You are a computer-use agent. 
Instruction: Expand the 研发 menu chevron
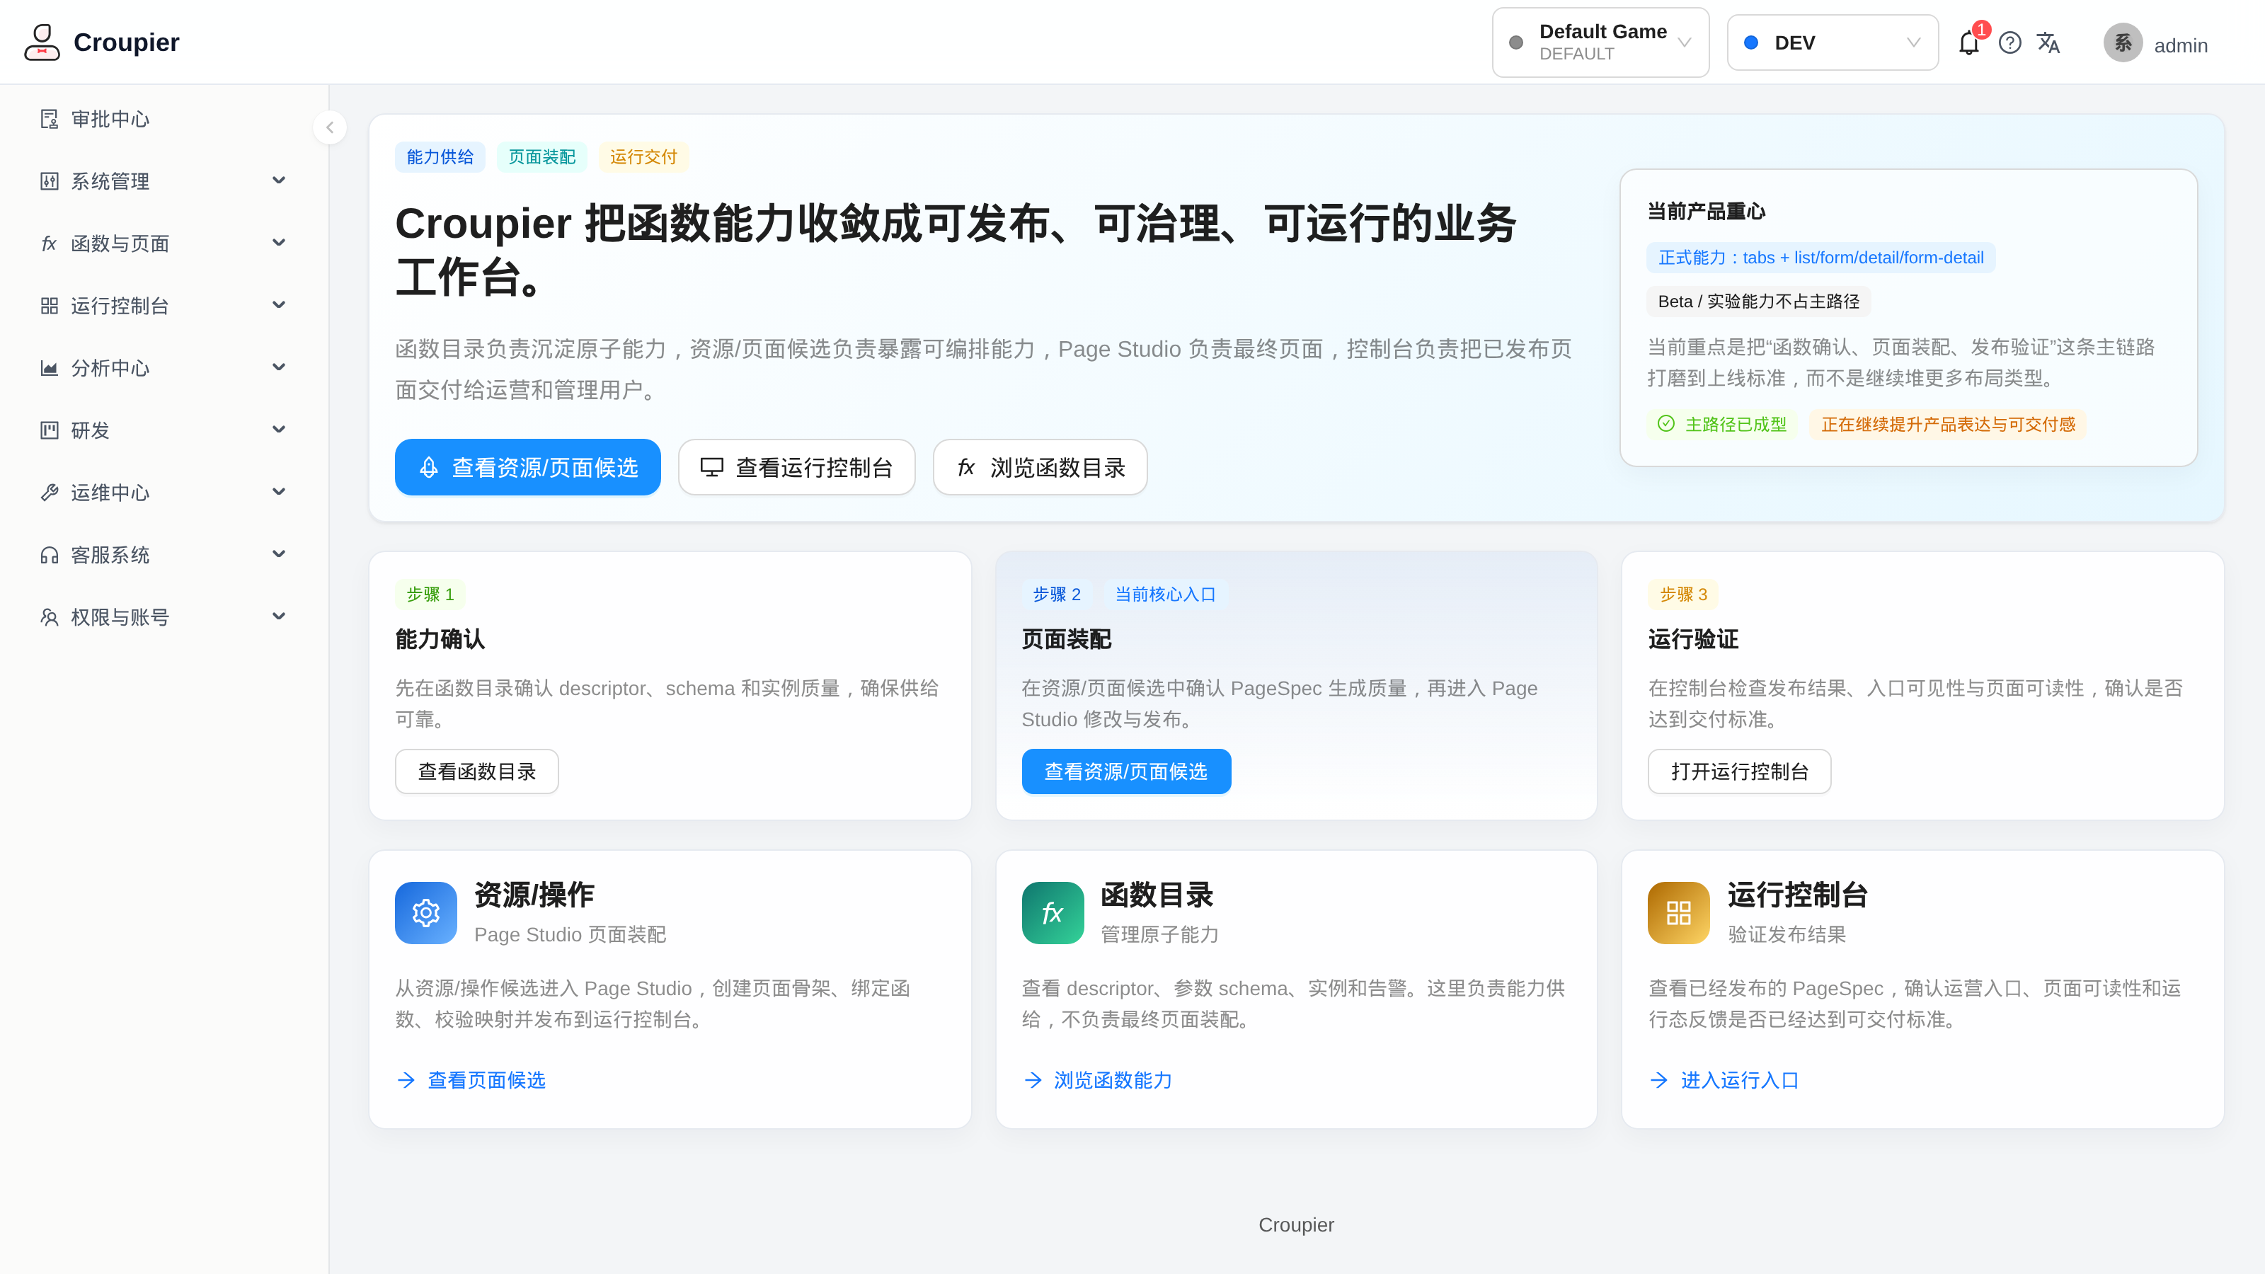(x=279, y=429)
